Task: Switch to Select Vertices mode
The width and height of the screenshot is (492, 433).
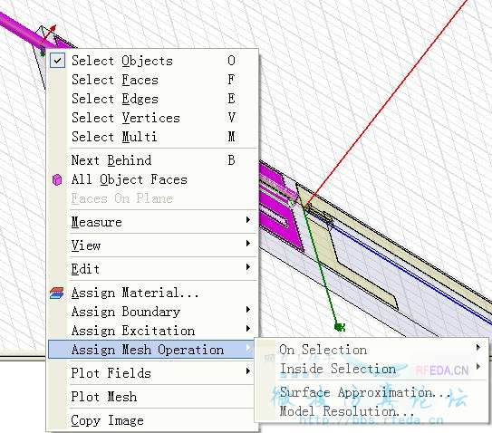Action: pyautogui.click(x=153, y=118)
